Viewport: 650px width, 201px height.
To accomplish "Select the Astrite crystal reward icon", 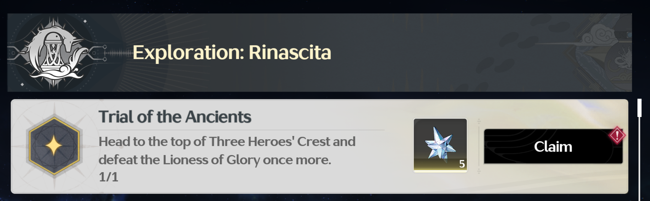I will (440, 143).
